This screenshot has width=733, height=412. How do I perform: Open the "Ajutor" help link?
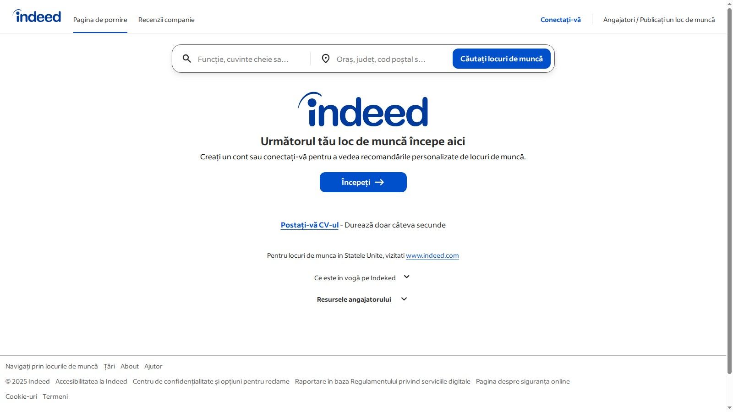(153, 366)
